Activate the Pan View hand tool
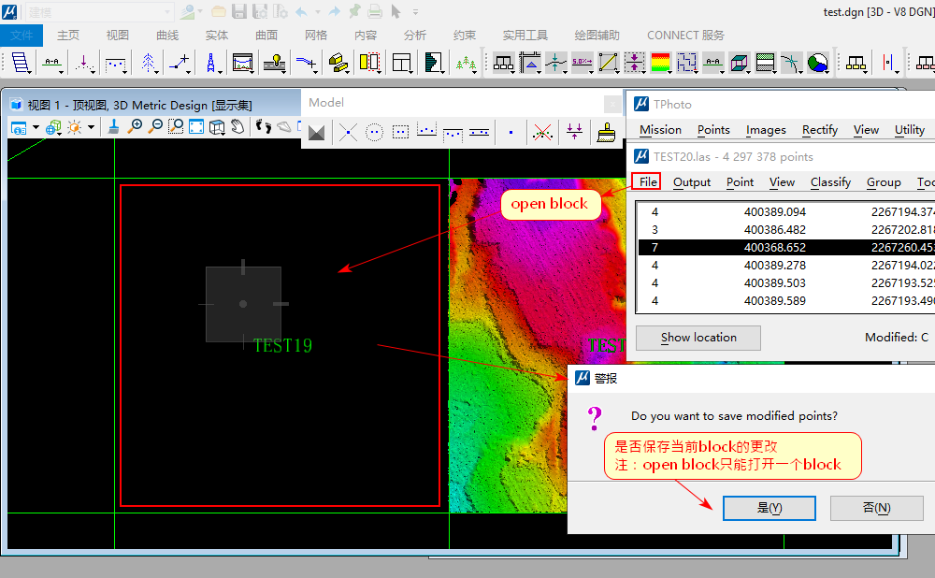 point(238,127)
